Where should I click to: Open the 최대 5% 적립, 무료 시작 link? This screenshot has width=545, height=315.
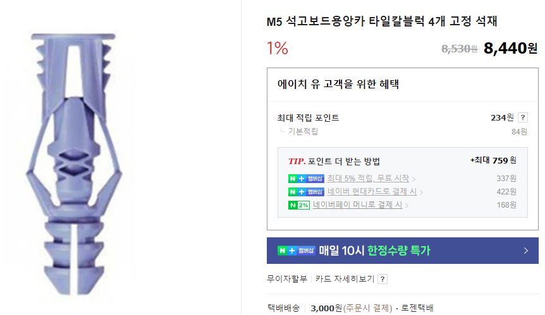coord(368,179)
